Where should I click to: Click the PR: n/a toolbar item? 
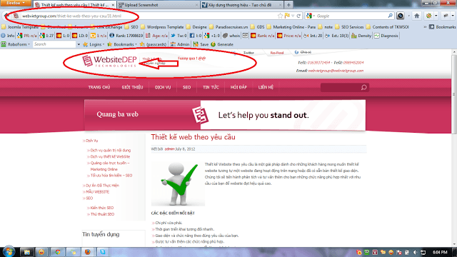click(27, 36)
